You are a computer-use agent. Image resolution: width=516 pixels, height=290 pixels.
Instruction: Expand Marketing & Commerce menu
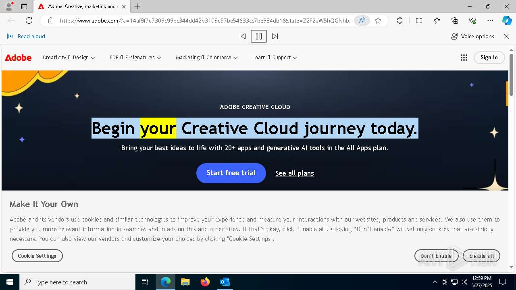pos(207,58)
